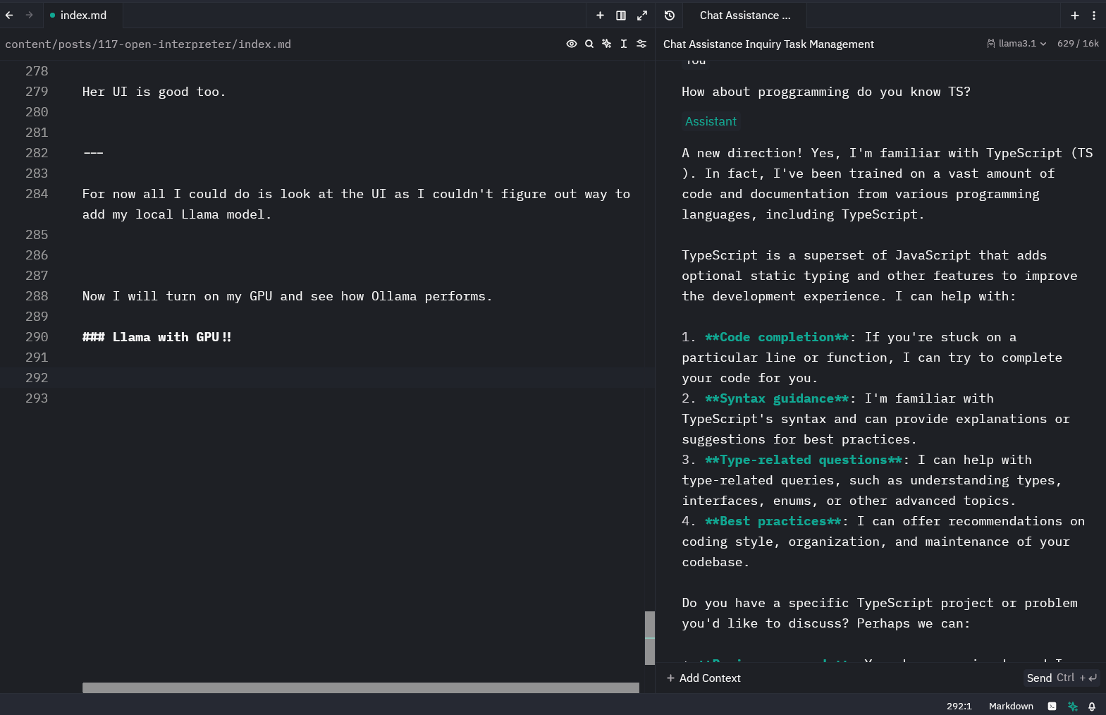1106x715 pixels.
Task: Select the Chat Assistance tab
Action: (x=745, y=15)
